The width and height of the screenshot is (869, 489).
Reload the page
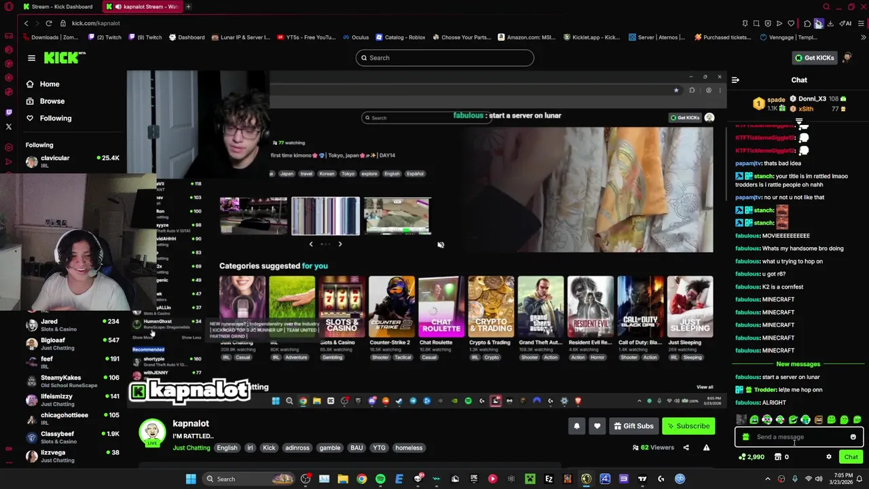coord(49,23)
